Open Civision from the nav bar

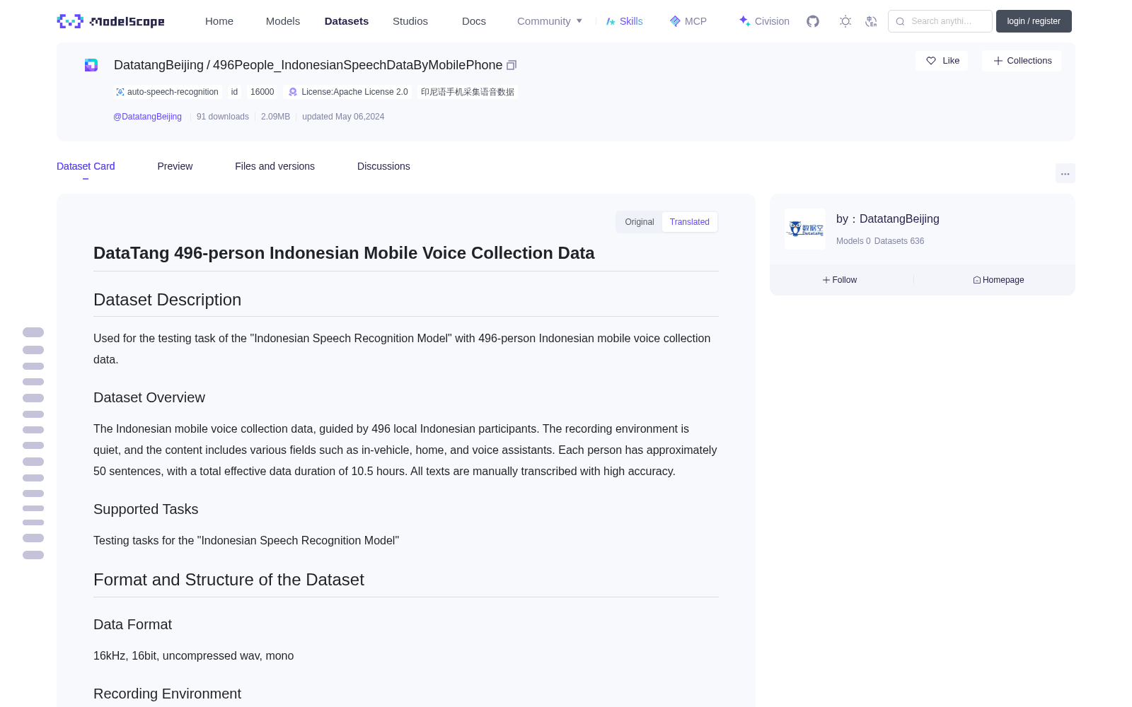pyautogui.click(x=764, y=21)
